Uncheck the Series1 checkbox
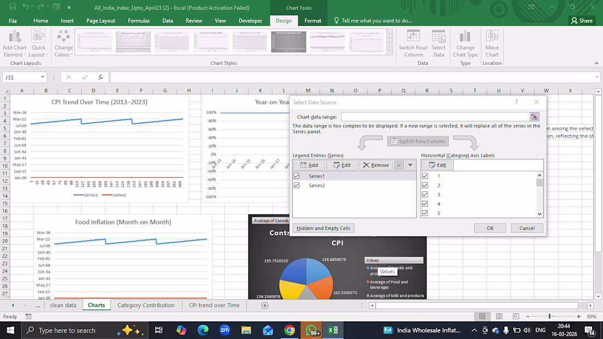The image size is (603, 339). click(297, 176)
